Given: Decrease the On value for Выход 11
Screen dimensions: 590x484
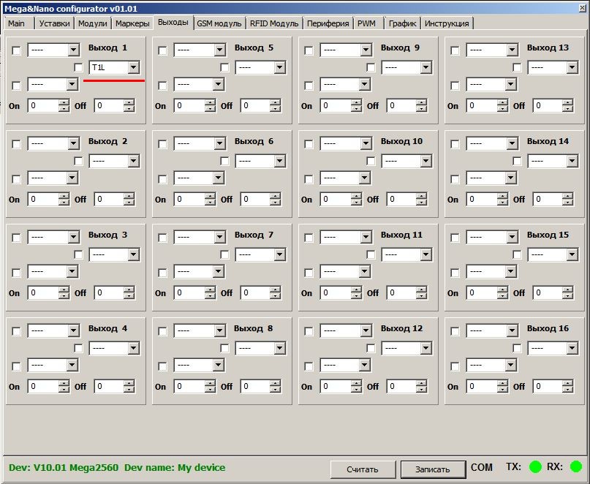Looking at the screenshot, I should pos(356,296).
